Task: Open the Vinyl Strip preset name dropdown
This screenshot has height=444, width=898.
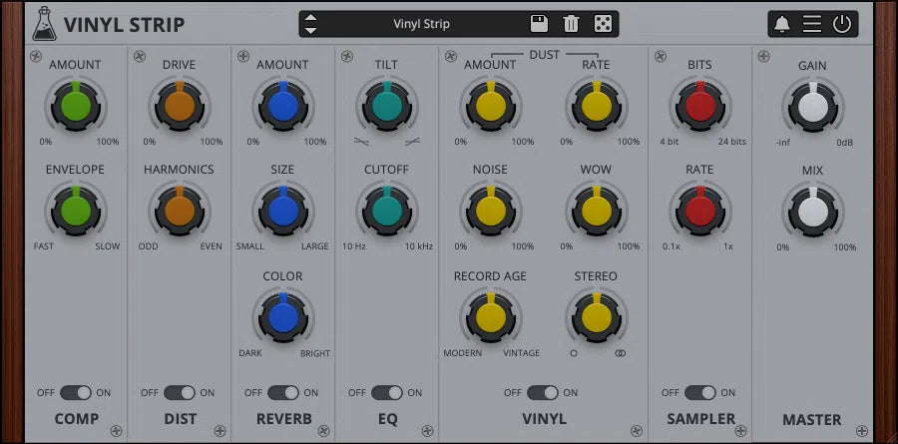Action: 421,24
